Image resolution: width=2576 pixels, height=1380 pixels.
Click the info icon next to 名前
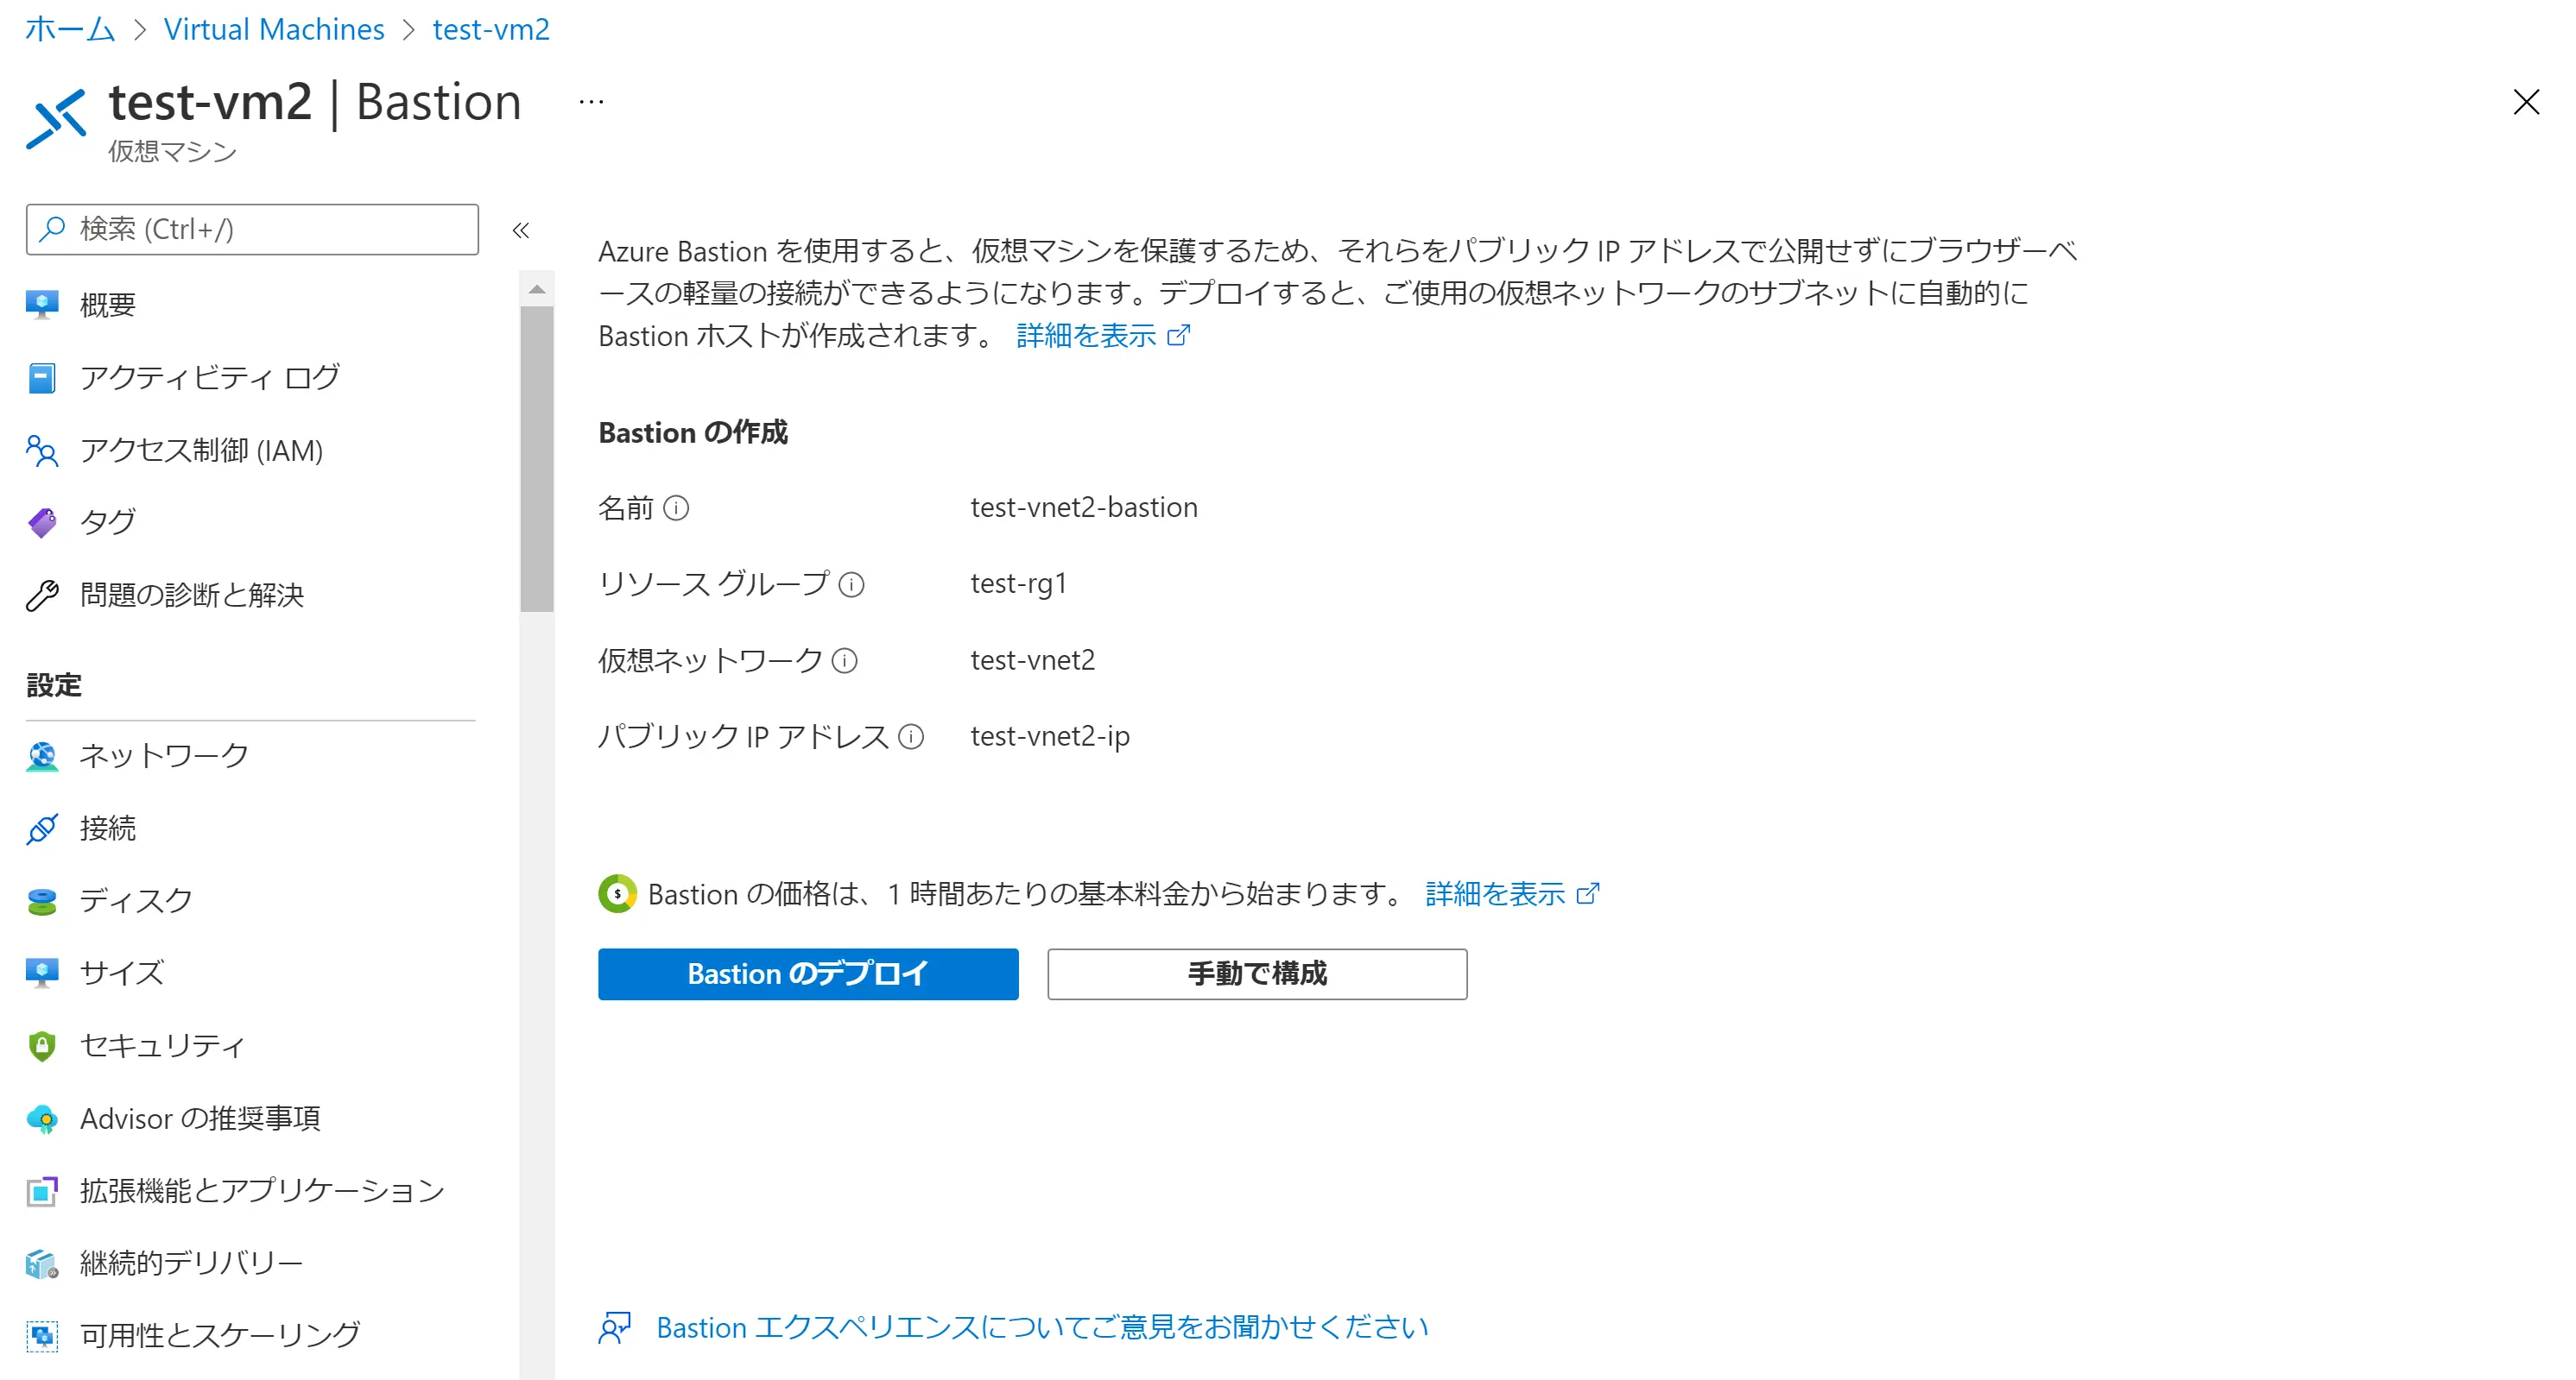pyautogui.click(x=677, y=508)
